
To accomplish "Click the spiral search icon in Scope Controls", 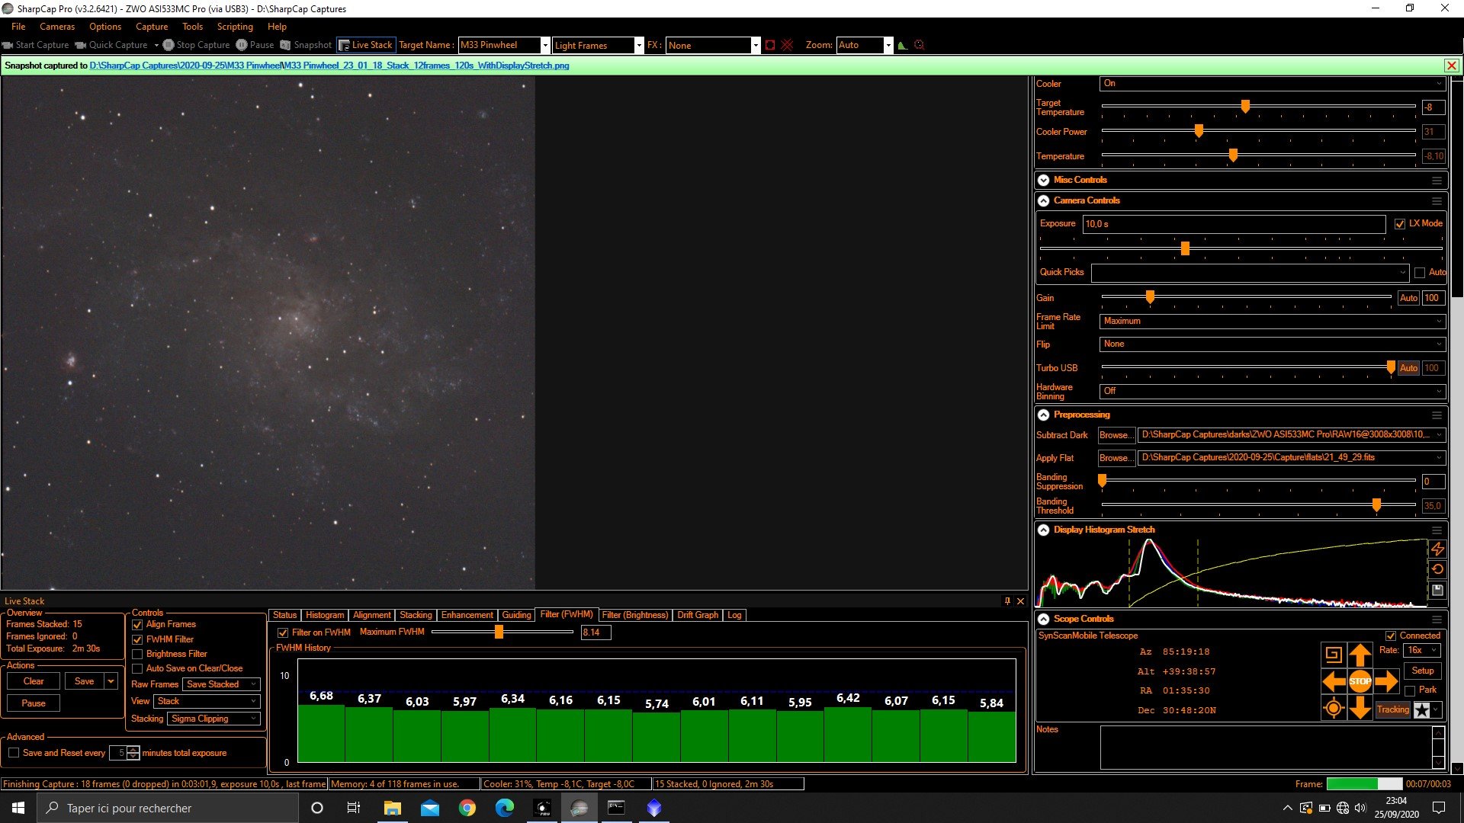I will pyautogui.click(x=1333, y=655).
